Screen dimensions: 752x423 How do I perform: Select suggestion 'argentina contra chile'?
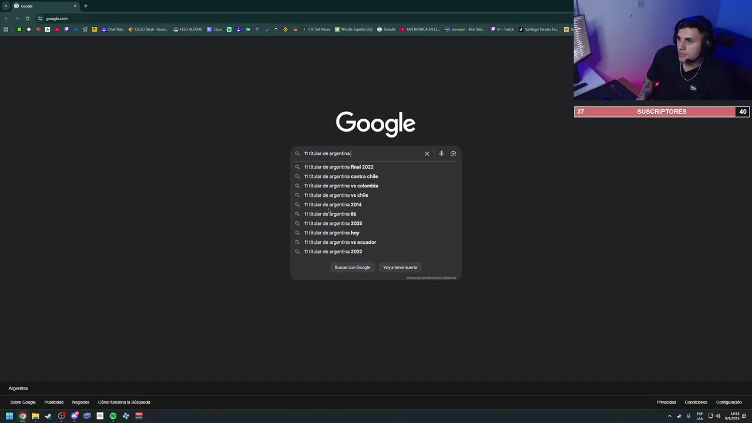tap(376, 176)
